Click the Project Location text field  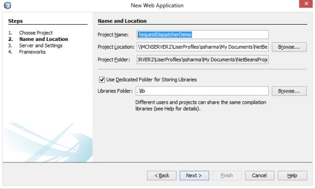point(202,47)
